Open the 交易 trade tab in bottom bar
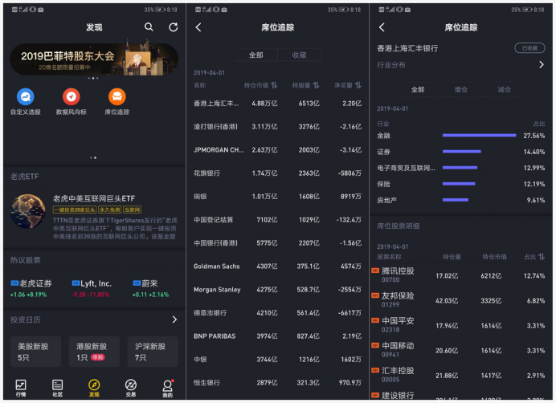Screen dimensions: 556x403 pyautogui.click(x=130, y=388)
